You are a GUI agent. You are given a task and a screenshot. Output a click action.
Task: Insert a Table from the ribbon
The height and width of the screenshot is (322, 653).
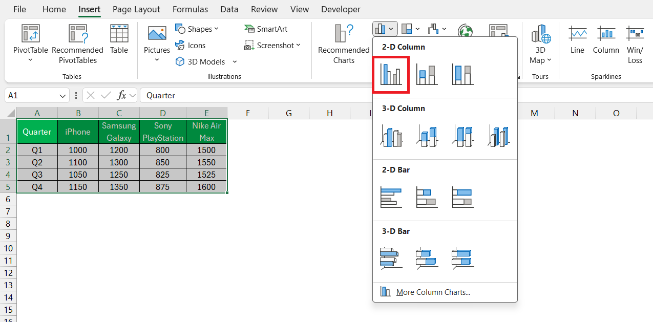coord(119,39)
